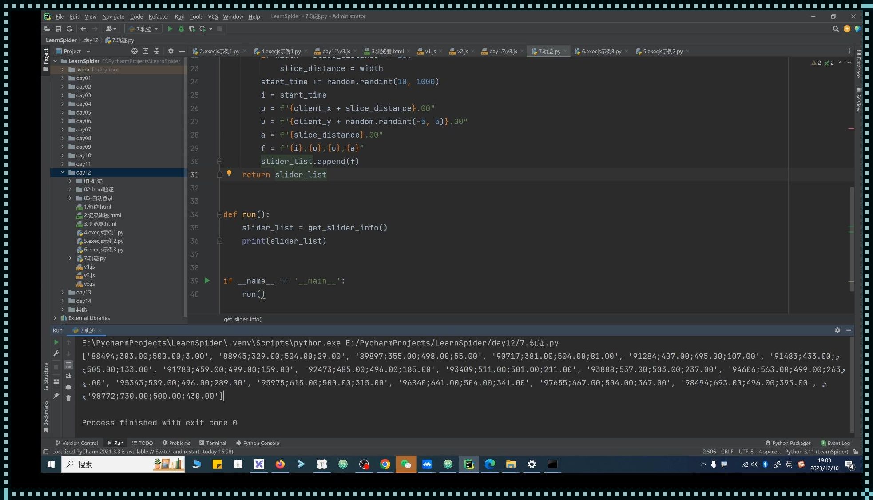873x500 pixels.
Task: Open the Navigate menu
Action: tap(113, 16)
